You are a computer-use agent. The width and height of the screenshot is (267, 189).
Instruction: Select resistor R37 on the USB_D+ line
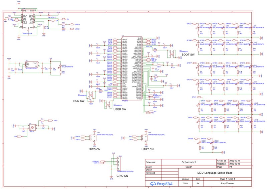click(63, 29)
